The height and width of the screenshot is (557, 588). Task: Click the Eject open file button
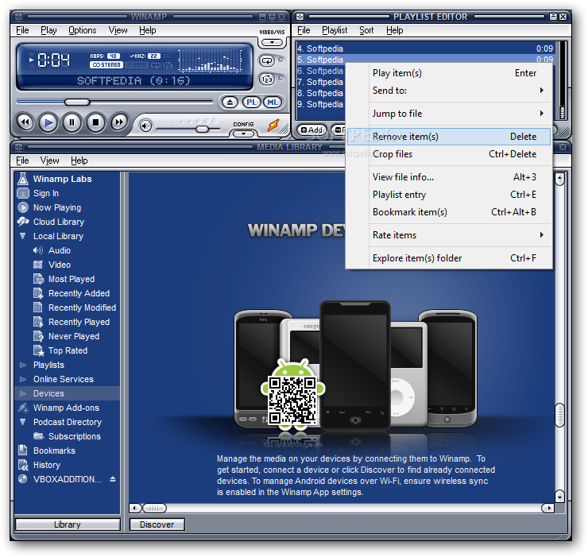pos(230,102)
